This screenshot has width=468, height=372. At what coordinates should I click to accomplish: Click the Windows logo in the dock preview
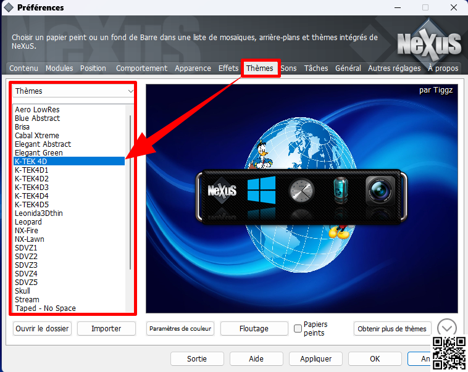coord(261,191)
